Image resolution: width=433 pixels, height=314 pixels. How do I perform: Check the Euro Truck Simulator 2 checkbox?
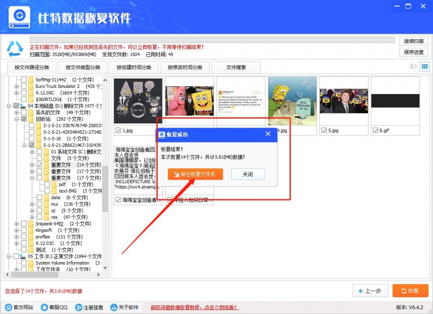pyautogui.click(x=24, y=86)
